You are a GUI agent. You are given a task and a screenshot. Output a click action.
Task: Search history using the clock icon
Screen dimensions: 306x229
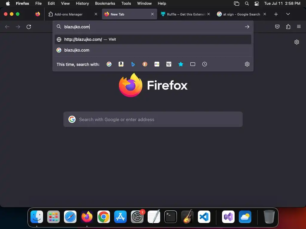[x=204, y=64]
